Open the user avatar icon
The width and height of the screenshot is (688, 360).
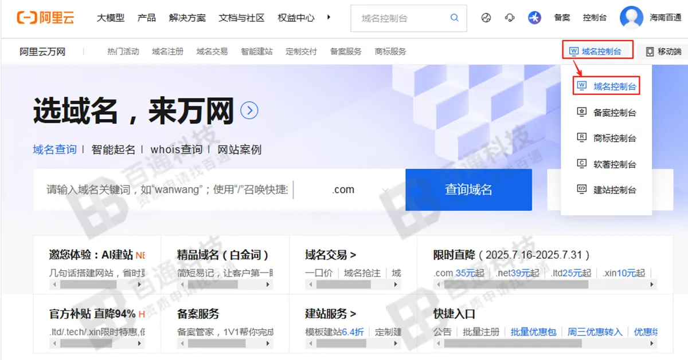(x=631, y=18)
